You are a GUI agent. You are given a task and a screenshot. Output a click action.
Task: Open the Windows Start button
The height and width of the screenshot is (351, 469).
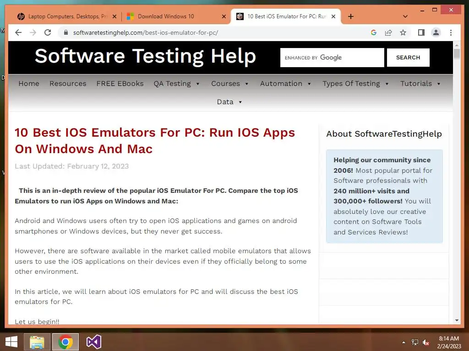click(x=11, y=342)
